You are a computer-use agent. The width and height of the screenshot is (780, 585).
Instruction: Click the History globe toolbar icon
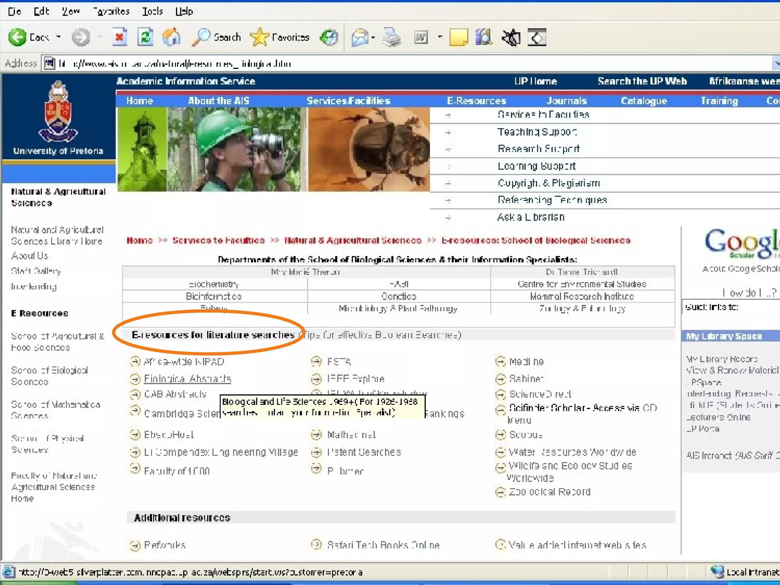pyautogui.click(x=329, y=37)
